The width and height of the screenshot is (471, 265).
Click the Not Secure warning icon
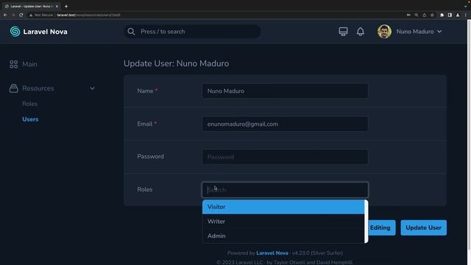pos(31,15)
